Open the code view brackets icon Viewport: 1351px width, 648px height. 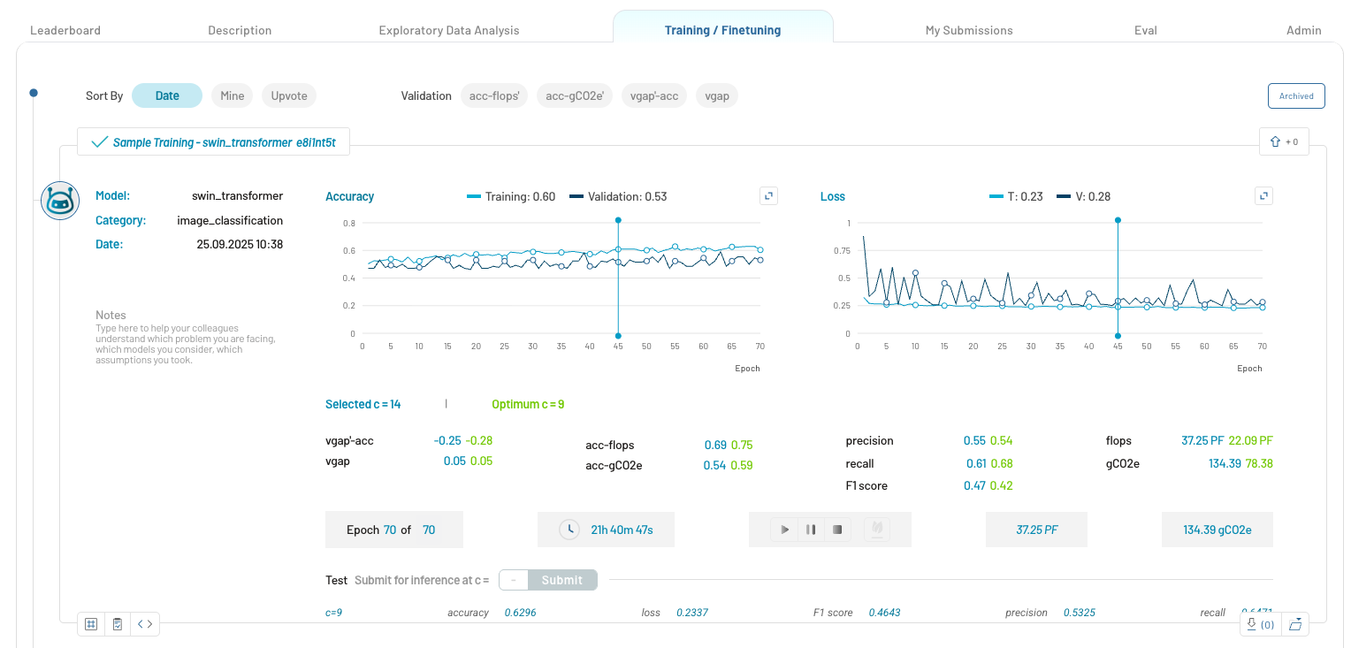pyautogui.click(x=145, y=624)
